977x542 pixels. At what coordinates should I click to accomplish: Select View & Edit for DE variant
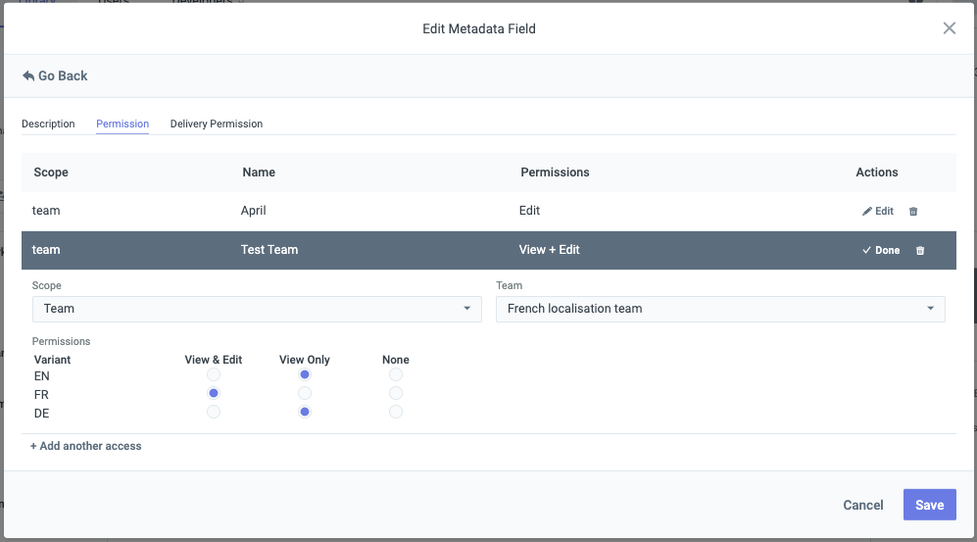pos(214,412)
